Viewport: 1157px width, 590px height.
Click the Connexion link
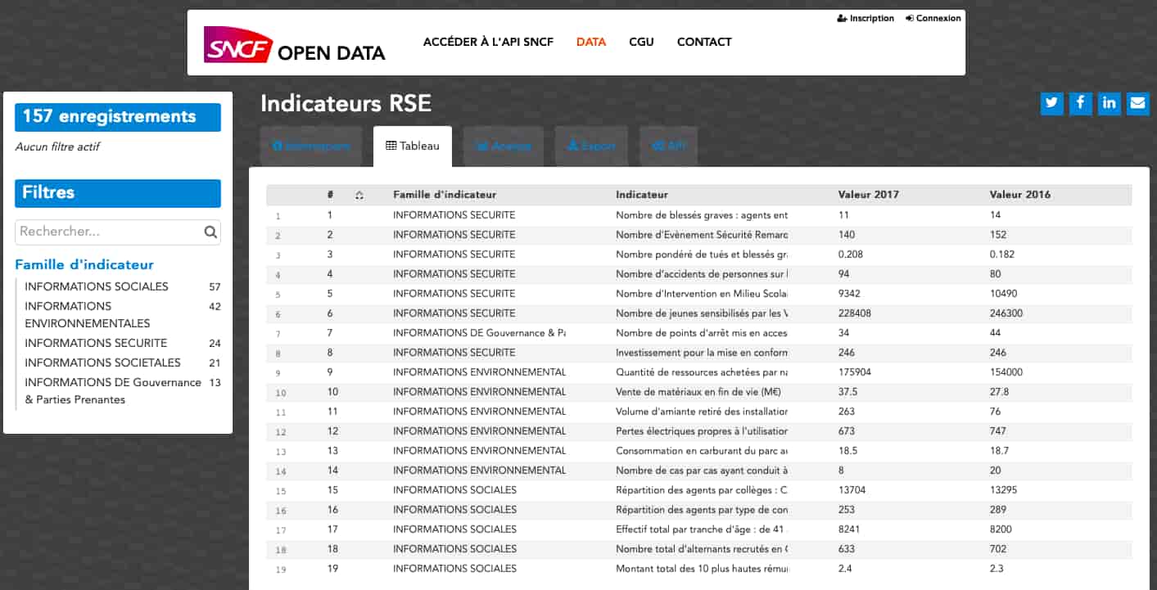coord(933,18)
